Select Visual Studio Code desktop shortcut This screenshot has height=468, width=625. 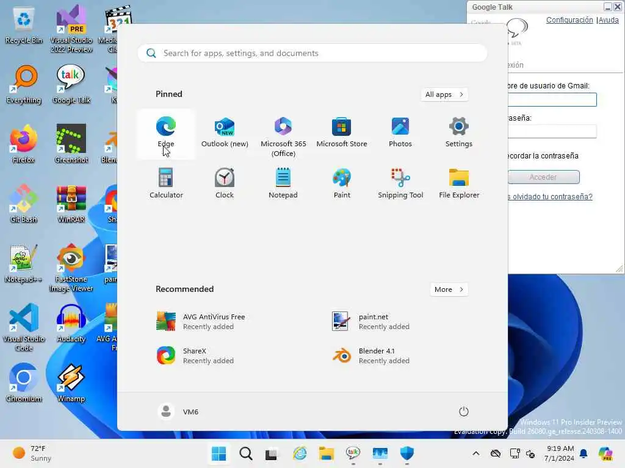click(24, 328)
